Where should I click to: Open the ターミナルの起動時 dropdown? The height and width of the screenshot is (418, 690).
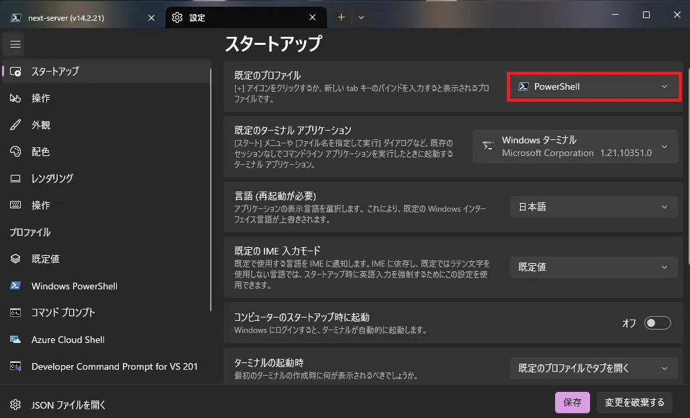593,368
